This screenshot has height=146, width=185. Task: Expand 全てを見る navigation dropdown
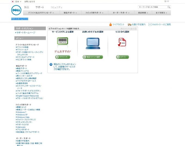(x=161, y=13)
